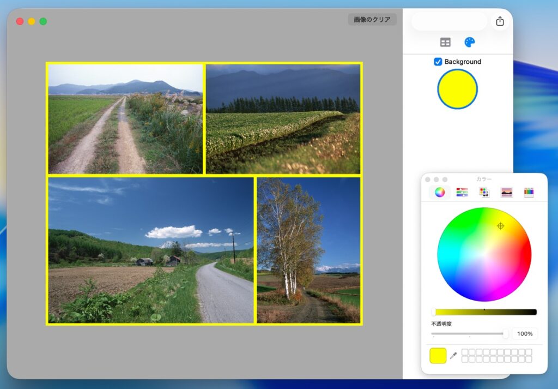The width and height of the screenshot is (558, 389).
Task: Click the brightness gradient slider bar
Action: click(484, 312)
